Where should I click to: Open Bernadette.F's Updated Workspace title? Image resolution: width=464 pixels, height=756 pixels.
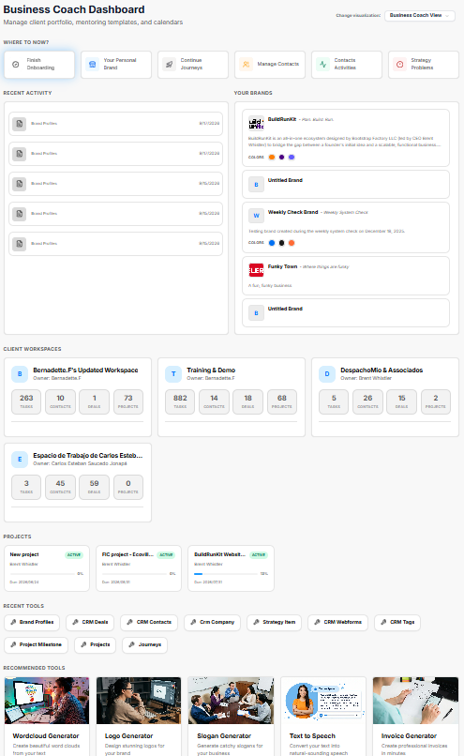coord(85,370)
